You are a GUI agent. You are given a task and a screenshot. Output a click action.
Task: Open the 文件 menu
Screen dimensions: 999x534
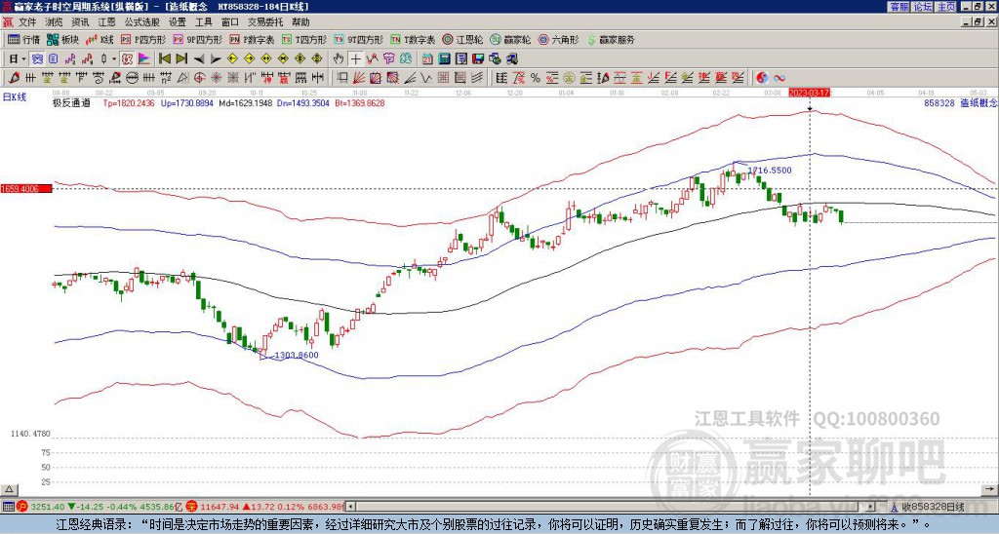[27, 22]
